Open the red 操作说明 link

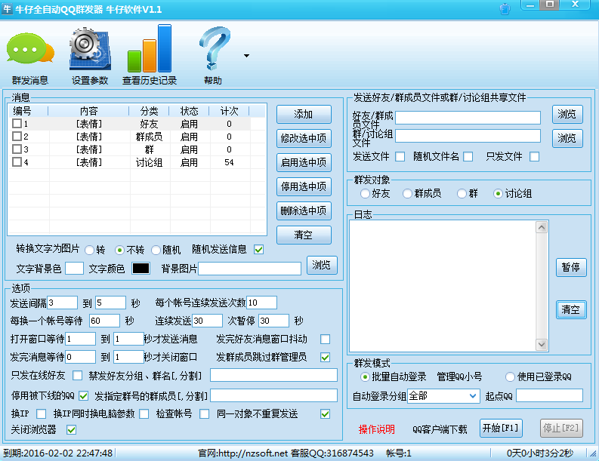click(x=377, y=429)
